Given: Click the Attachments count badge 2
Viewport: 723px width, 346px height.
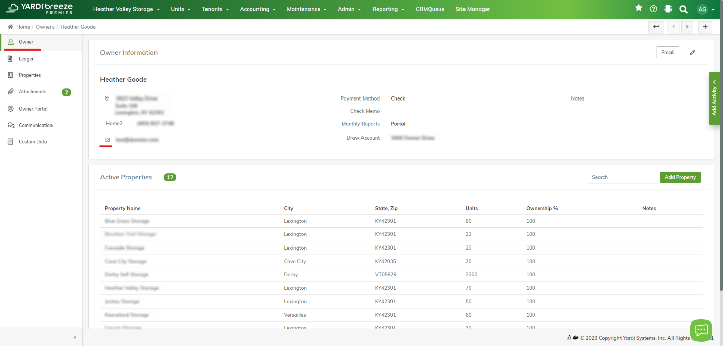Looking at the screenshot, I should (66, 92).
